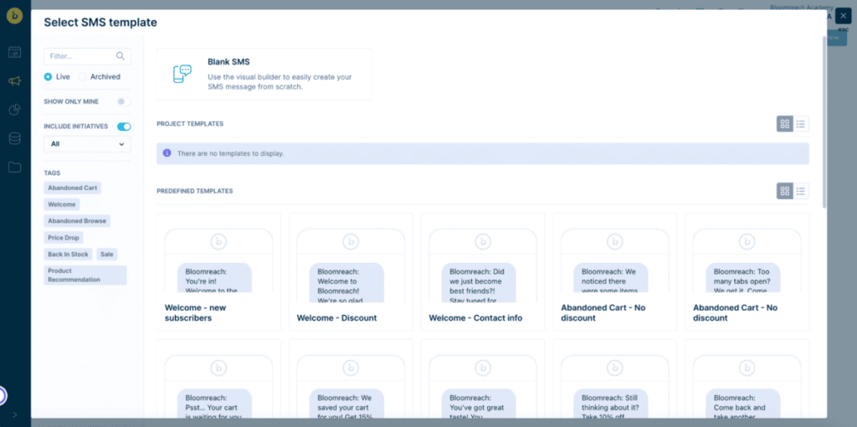Expand the sidebar with bottom chevron

(x=15, y=414)
